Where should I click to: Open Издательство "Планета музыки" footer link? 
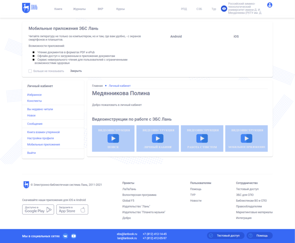tap(144, 212)
